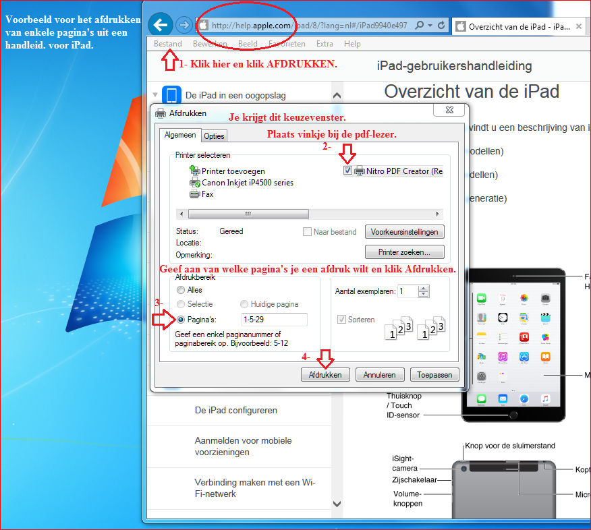Screen dimensions: 591x530
Task: Click the search magnifier in address bar
Action: click(x=420, y=26)
